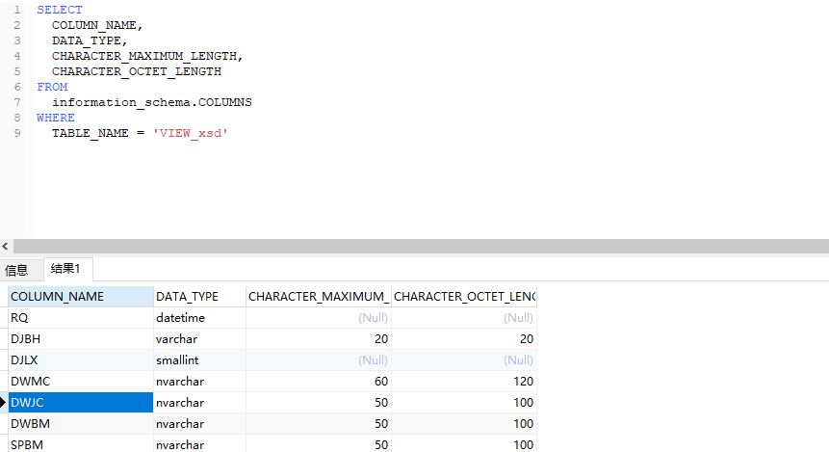This screenshot has width=829, height=452.
Task: Click the smallint data type cell
Action: click(199, 359)
